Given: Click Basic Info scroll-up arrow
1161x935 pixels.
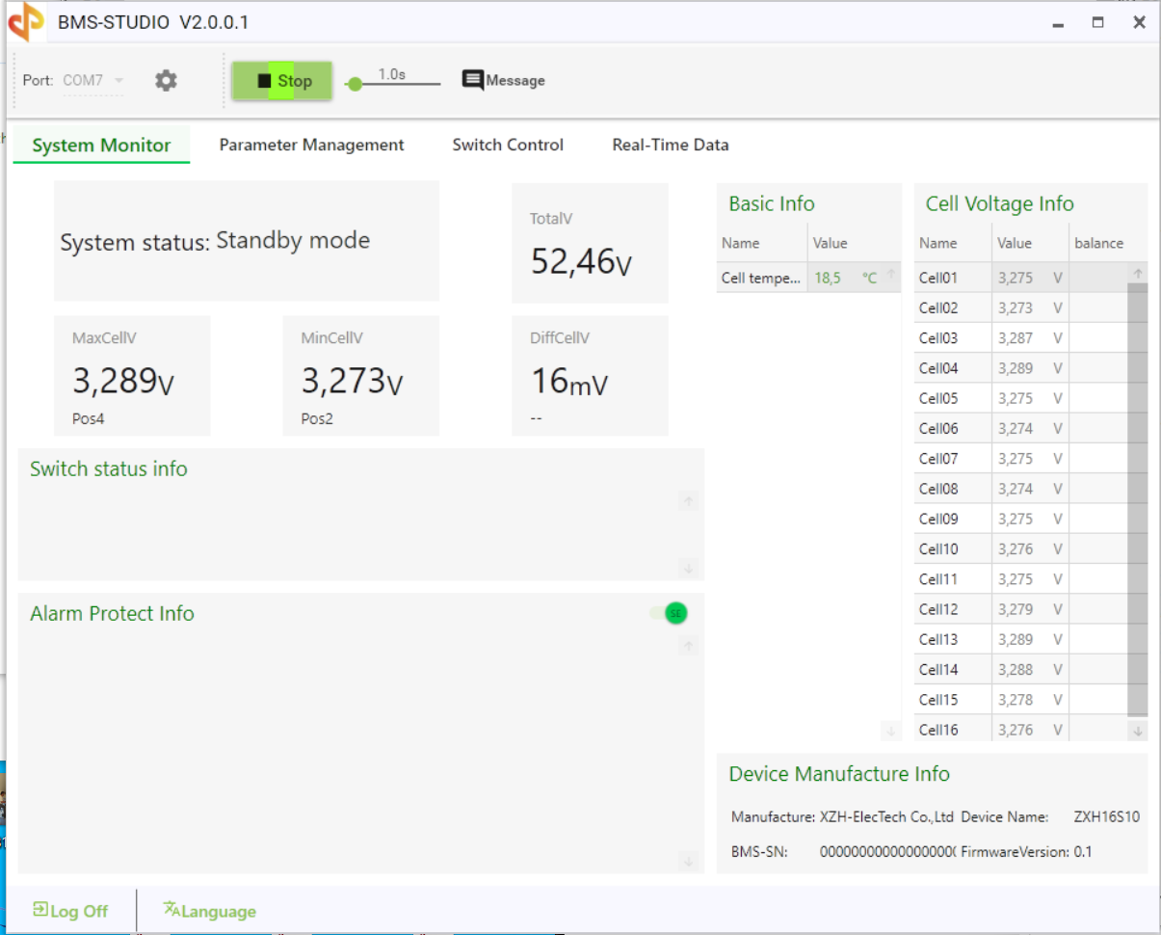Looking at the screenshot, I should tap(890, 275).
